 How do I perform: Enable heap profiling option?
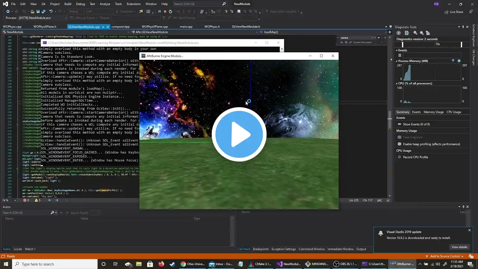[431, 144]
